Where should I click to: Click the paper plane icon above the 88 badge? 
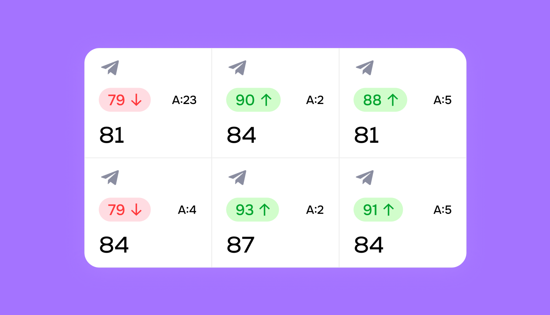point(365,68)
